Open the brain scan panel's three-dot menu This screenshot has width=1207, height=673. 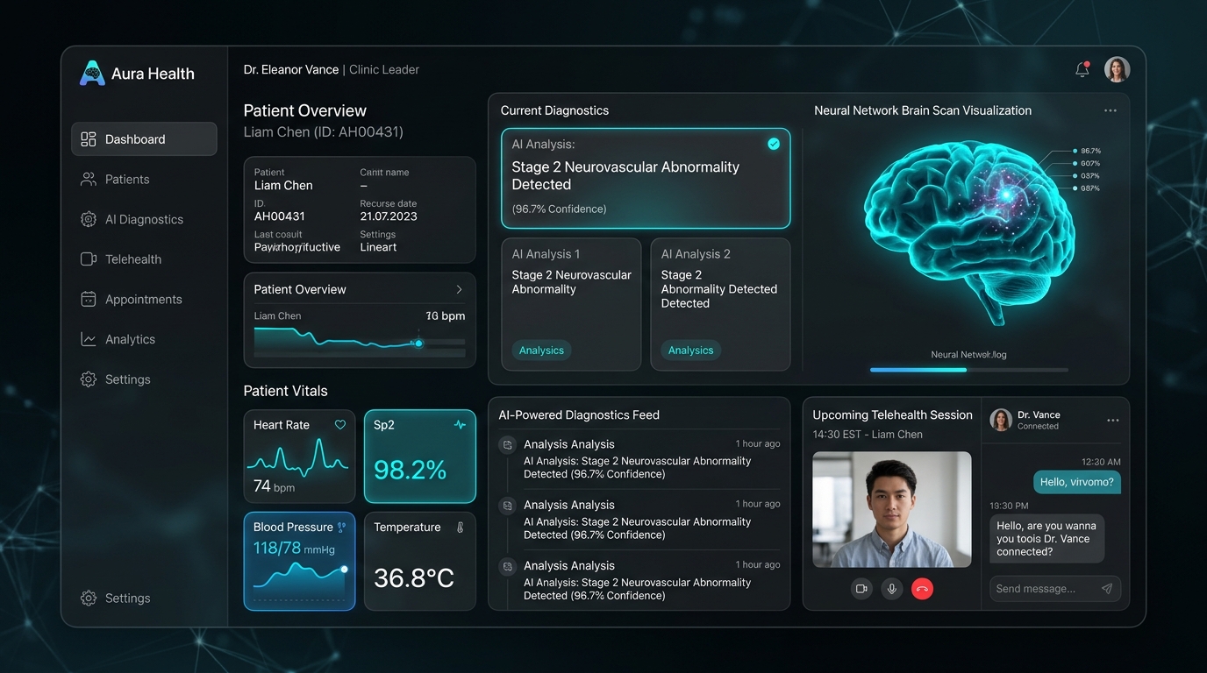point(1111,110)
